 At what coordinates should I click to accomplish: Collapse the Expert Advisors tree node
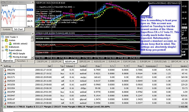pyautogui.click(x=3, y=50)
